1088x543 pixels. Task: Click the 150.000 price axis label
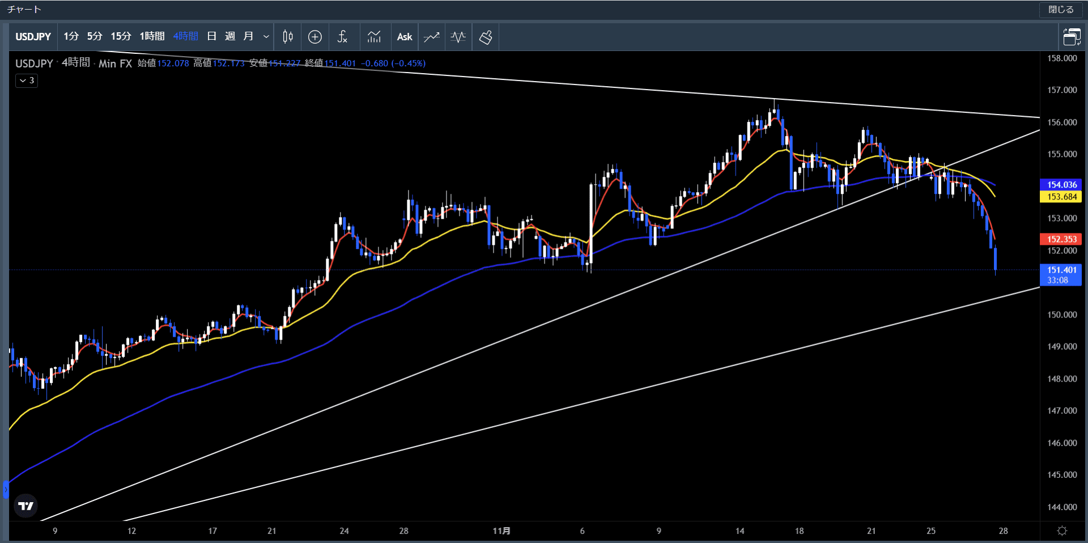coord(1062,315)
